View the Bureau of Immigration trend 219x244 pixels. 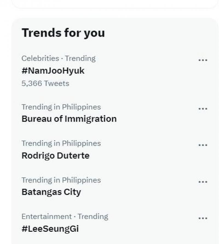pyautogui.click(x=69, y=119)
